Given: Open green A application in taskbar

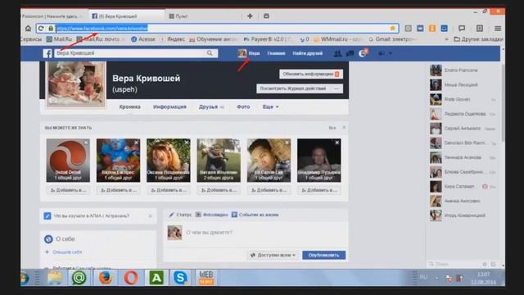Looking at the screenshot, I should pos(156,278).
